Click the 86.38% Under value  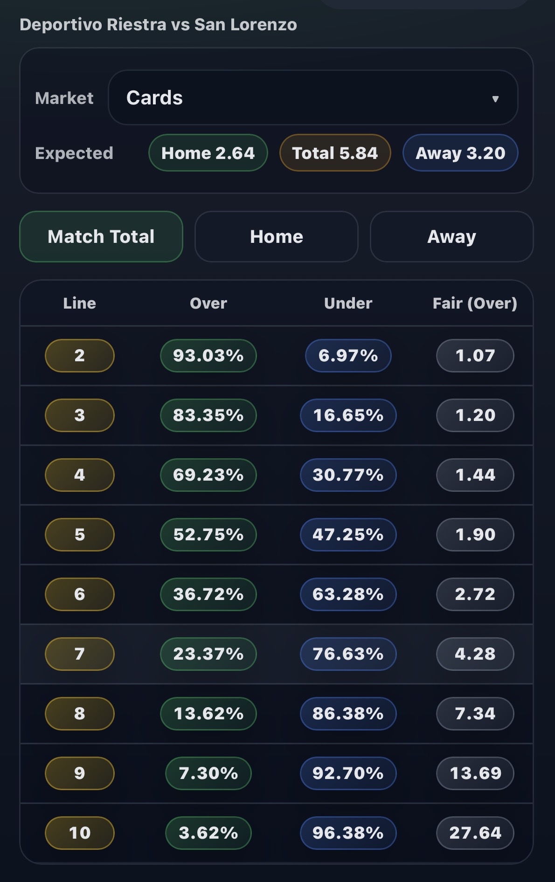point(348,714)
